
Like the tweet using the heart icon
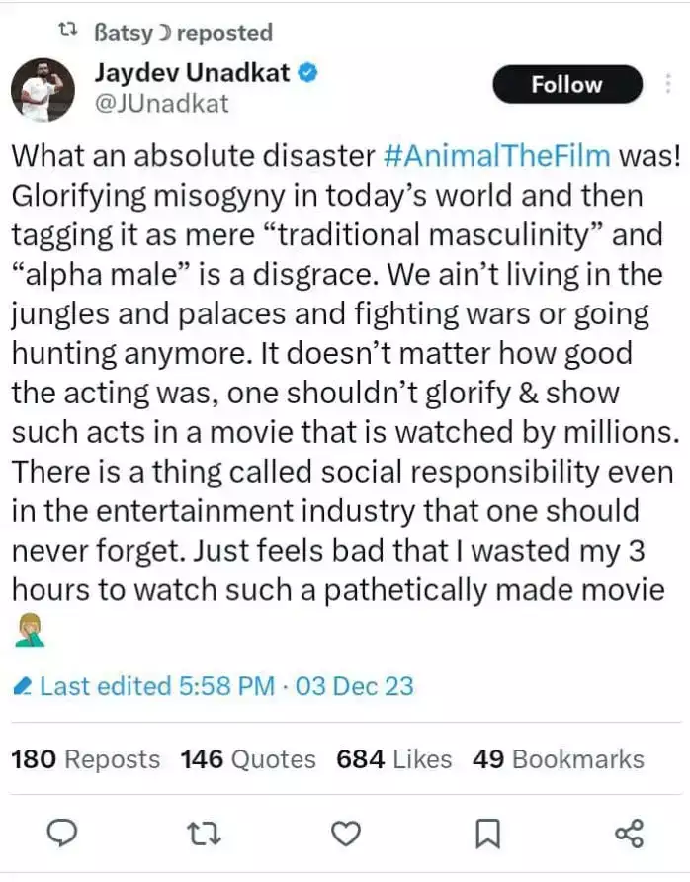point(344,834)
